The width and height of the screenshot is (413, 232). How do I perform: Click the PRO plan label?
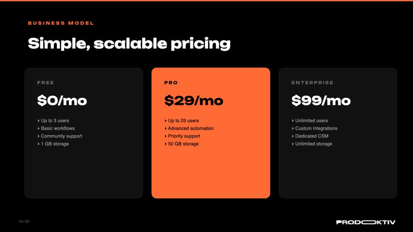point(171,82)
